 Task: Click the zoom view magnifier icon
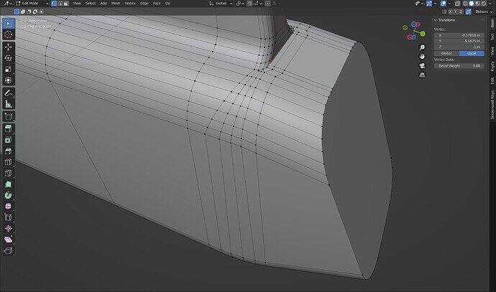(422, 47)
